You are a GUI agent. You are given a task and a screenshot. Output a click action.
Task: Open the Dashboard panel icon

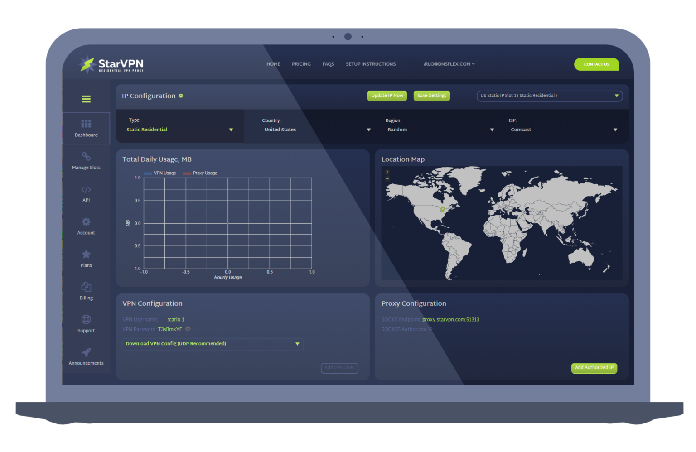pyautogui.click(x=86, y=123)
